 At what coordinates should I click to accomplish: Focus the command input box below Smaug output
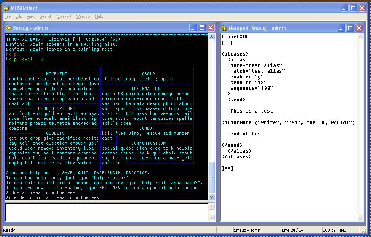[106, 212]
